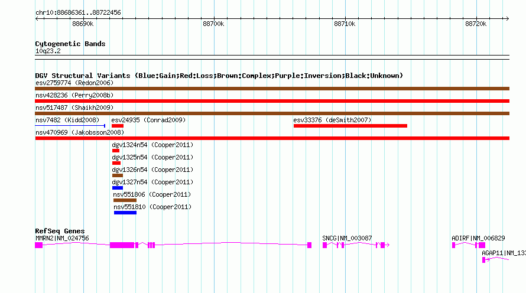Click the first SNCG exon block
This screenshot has width=526, height=293.
(324, 245)
